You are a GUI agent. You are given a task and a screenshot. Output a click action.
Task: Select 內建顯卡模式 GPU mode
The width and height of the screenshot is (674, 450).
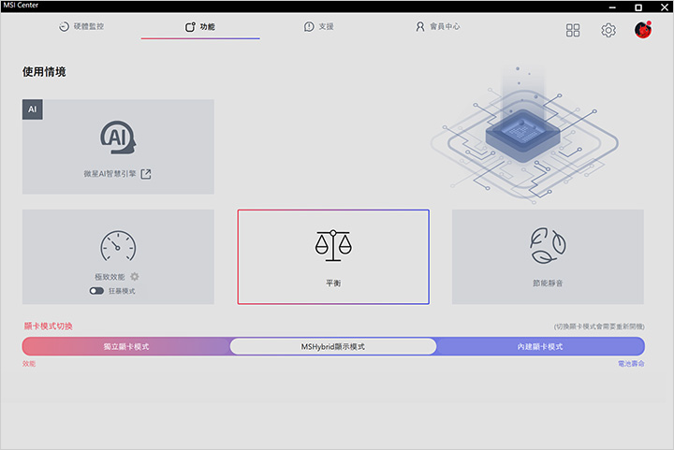click(x=540, y=346)
